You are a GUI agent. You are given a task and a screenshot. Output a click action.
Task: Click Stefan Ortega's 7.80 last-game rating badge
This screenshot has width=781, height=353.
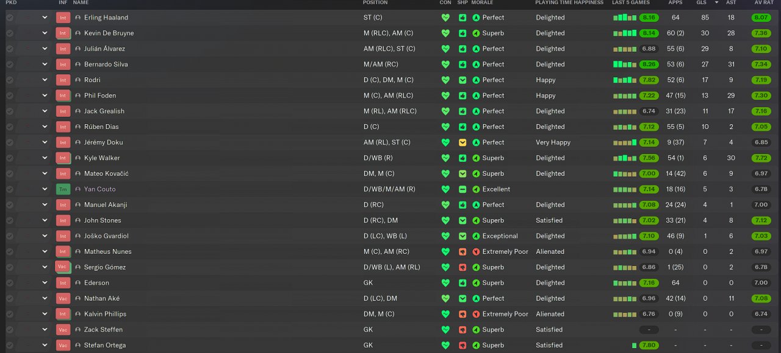pos(649,345)
